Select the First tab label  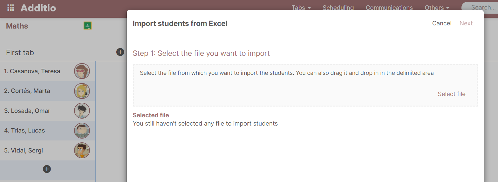pos(20,53)
